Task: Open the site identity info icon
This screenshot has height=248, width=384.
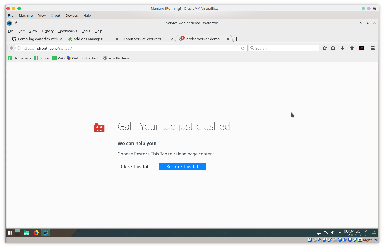Action: point(19,48)
